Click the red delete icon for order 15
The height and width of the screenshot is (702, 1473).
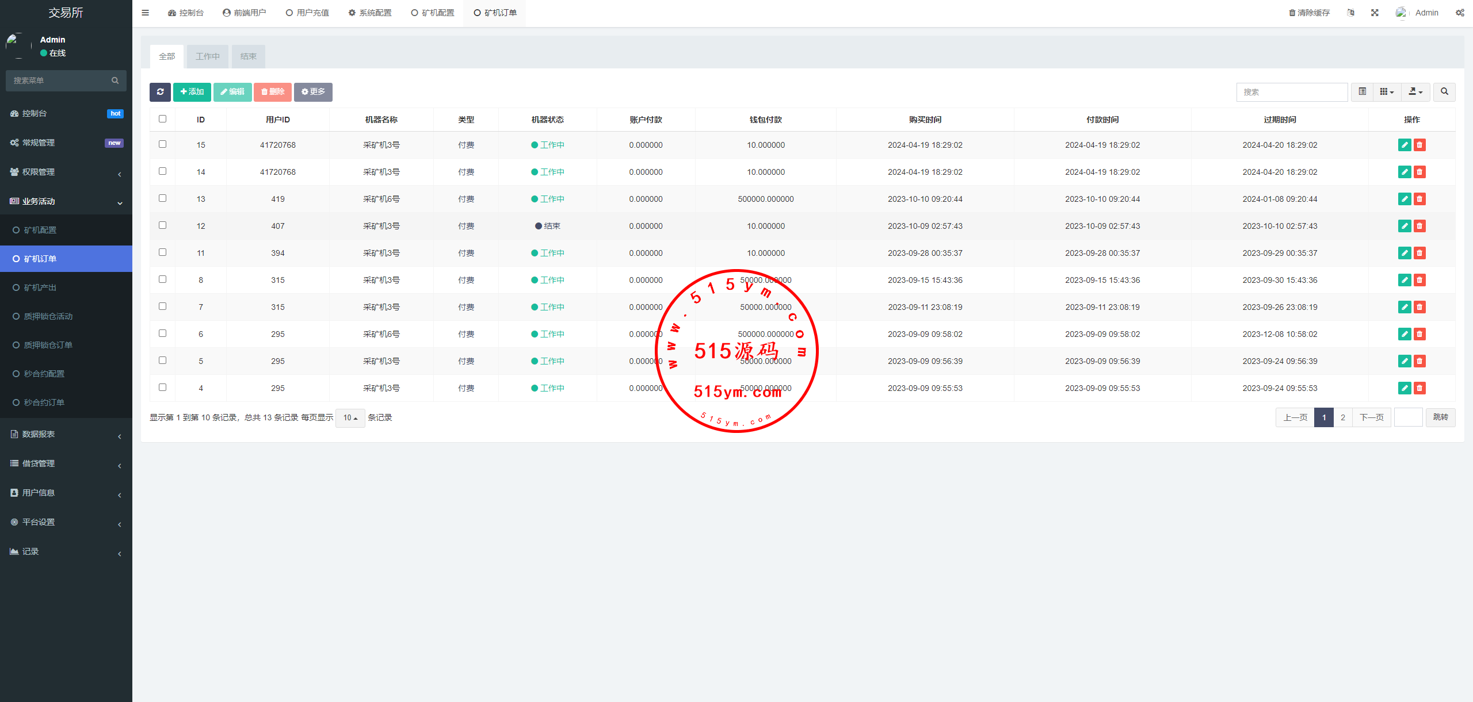tap(1419, 145)
